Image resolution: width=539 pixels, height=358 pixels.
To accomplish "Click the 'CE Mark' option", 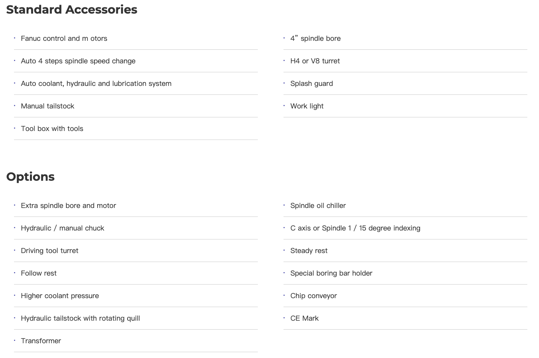I will 304,318.
